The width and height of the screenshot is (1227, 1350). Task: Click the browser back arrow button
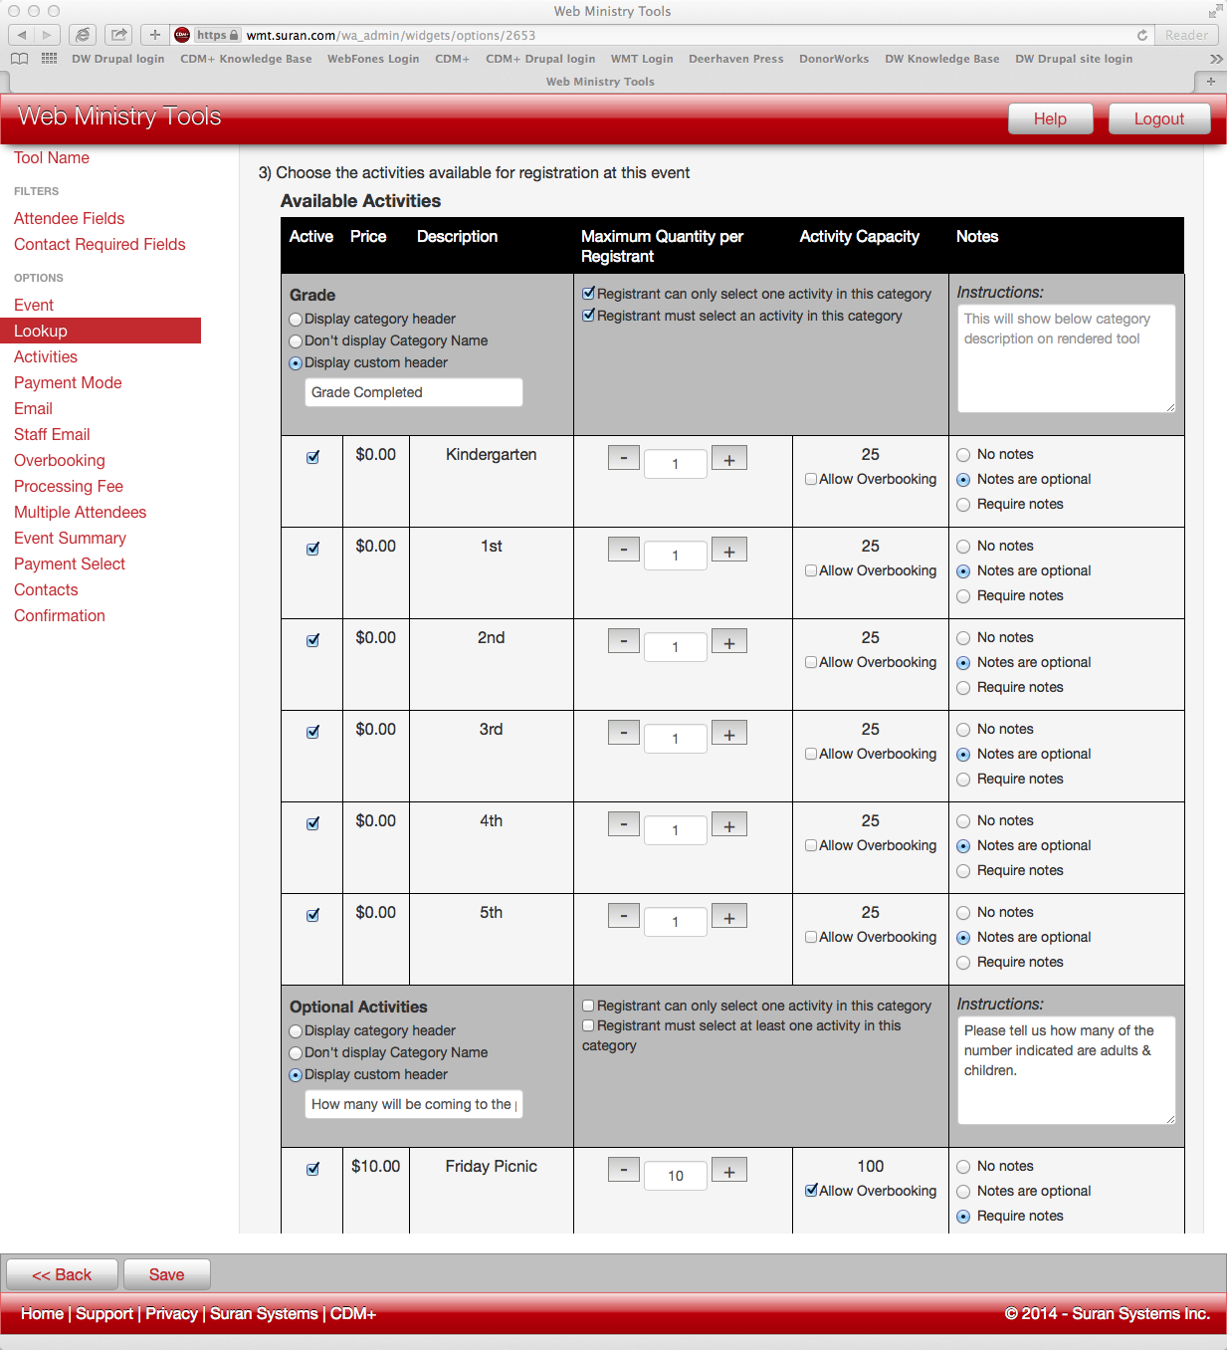22,35
